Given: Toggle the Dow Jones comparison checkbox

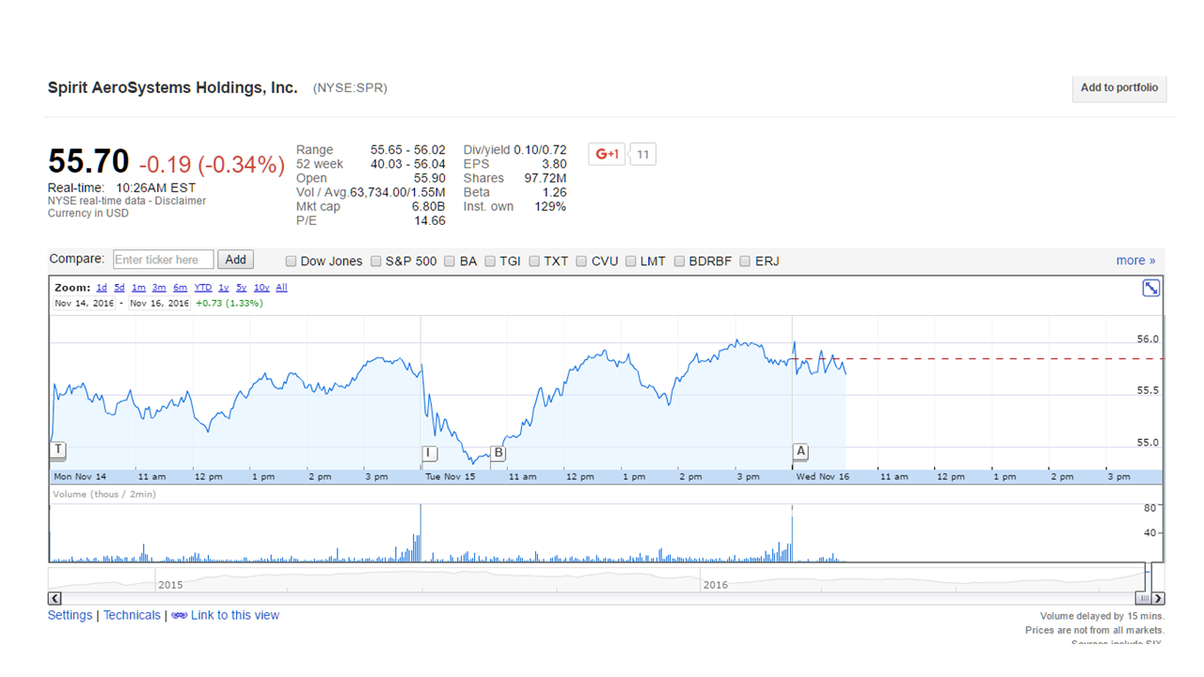Looking at the screenshot, I should [292, 261].
